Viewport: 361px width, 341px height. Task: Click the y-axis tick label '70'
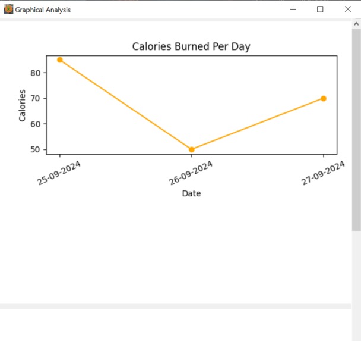click(36, 99)
